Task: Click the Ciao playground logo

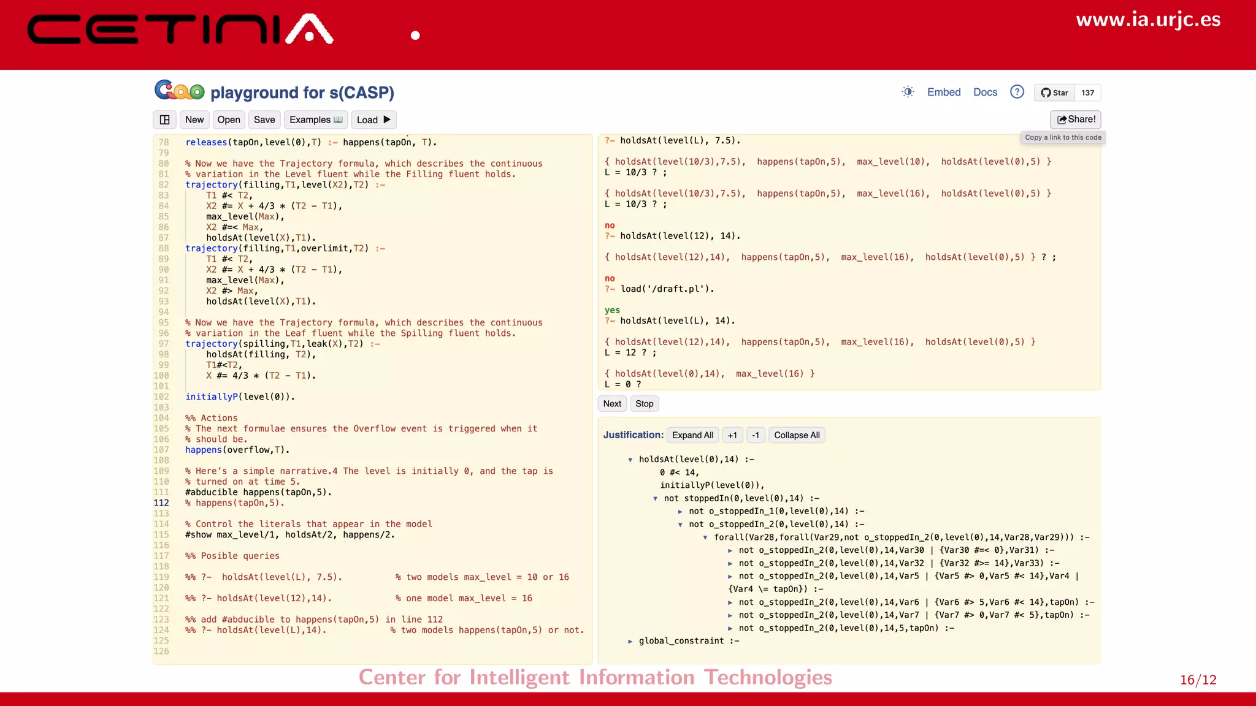Action: (x=179, y=91)
